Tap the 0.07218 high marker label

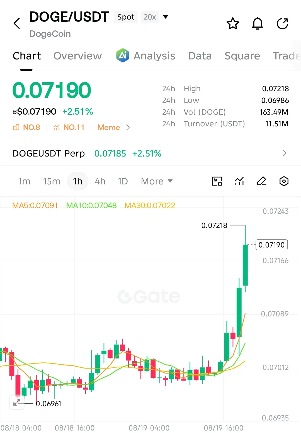[214, 225]
